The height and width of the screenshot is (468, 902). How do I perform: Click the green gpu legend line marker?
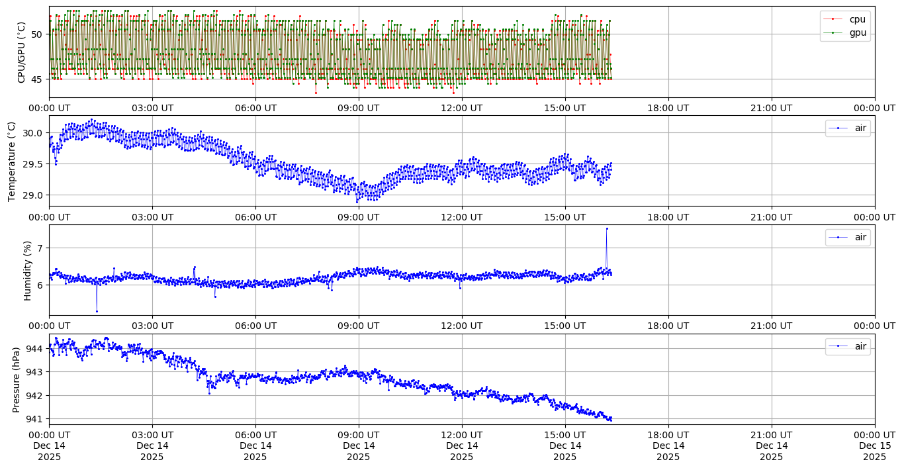(834, 32)
